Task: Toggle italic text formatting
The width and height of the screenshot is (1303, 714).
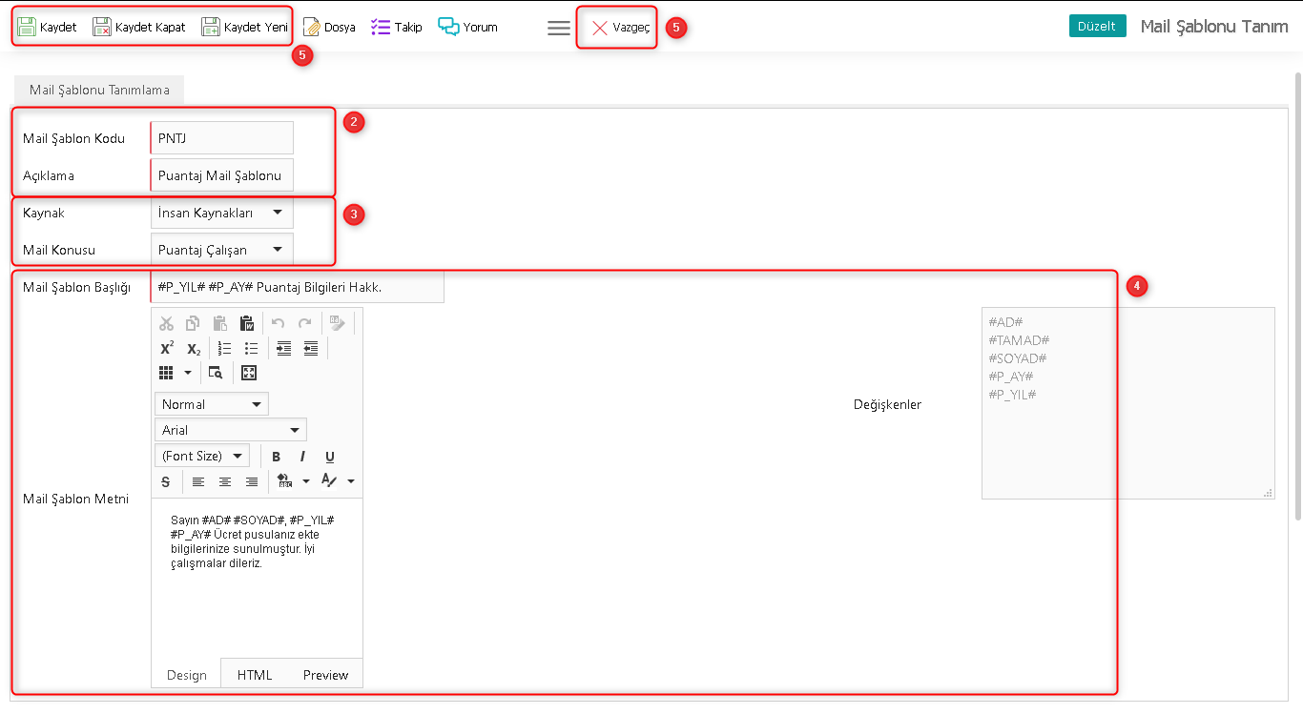Action: click(x=302, y=457)
